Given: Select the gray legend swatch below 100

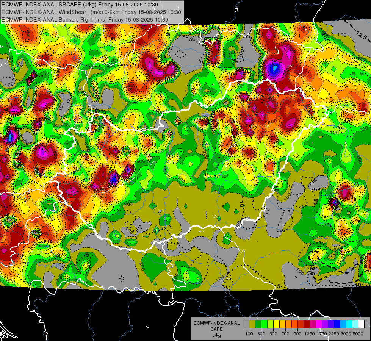Looking at the screenshot, I should (x=246, y=324).
